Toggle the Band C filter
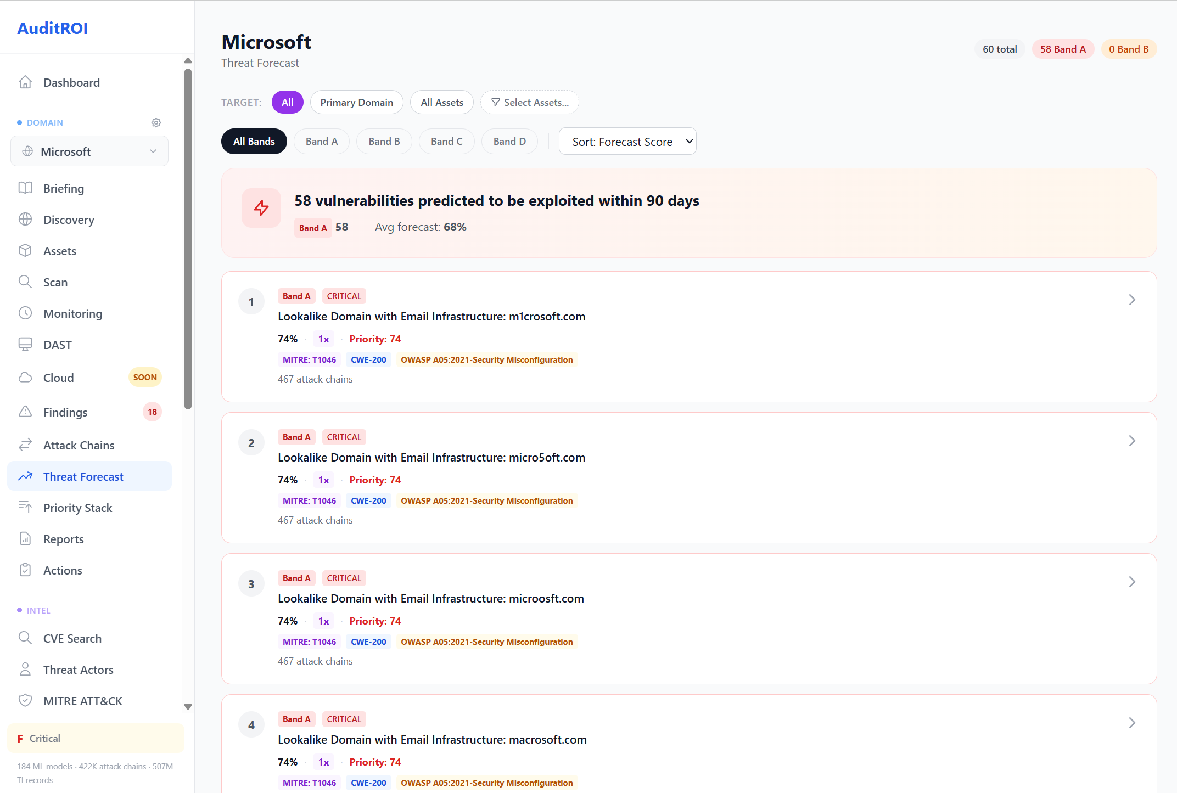The image size is (1177, 793). [446, 141]
